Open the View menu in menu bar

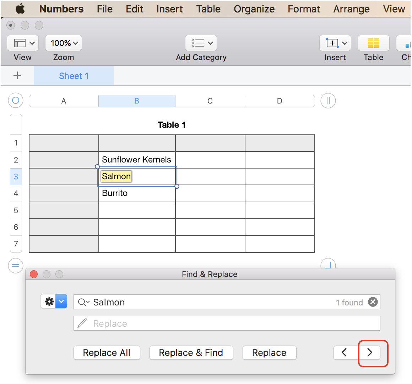(x=394, y=9)
